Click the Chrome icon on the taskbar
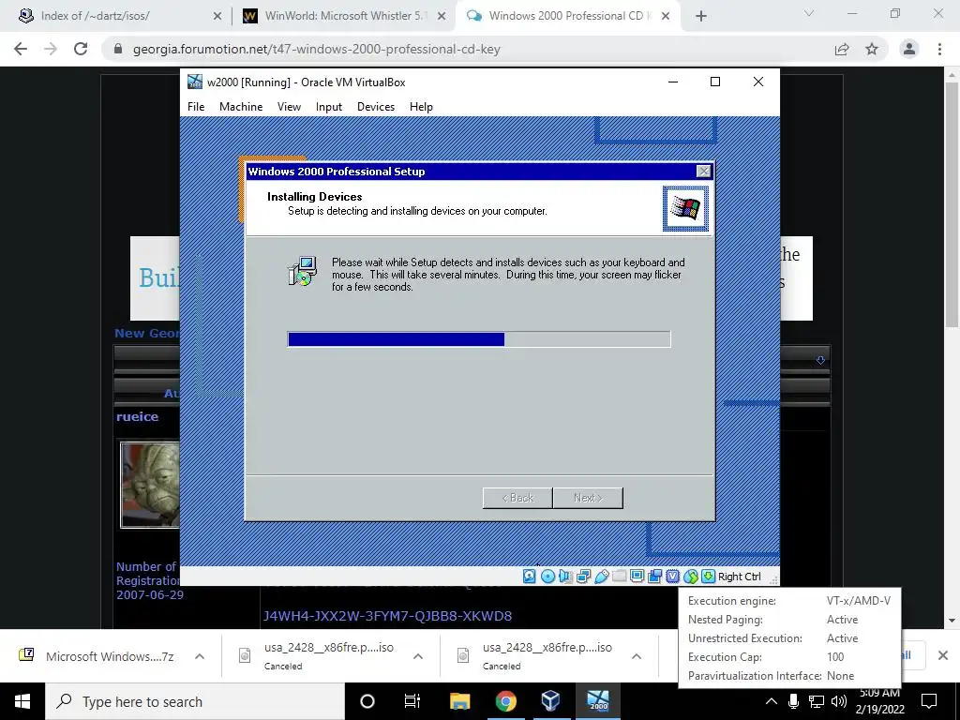Image resolution: width=960 pixels, height=720 pixels. click(x=505, y=701)
